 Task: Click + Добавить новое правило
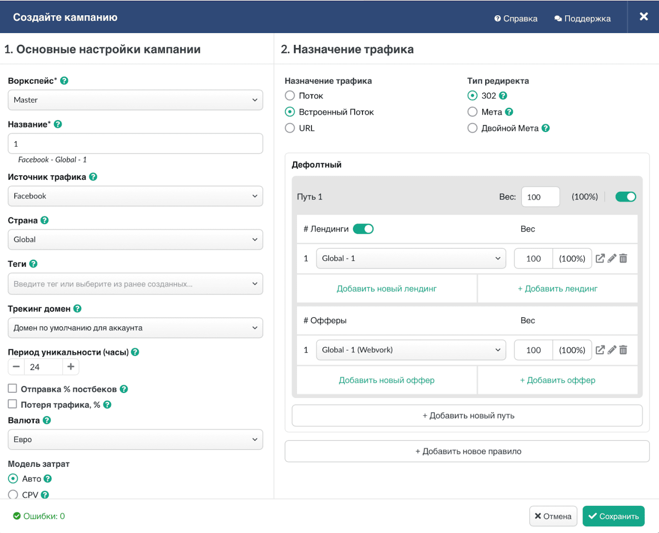click(468, 451)
